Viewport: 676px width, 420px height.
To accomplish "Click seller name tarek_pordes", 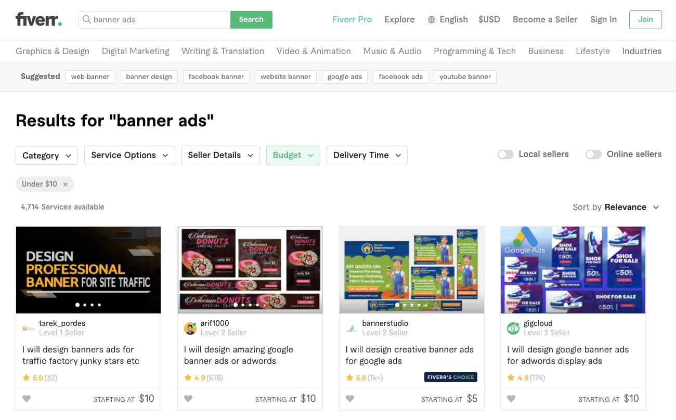I will (62, 323).
